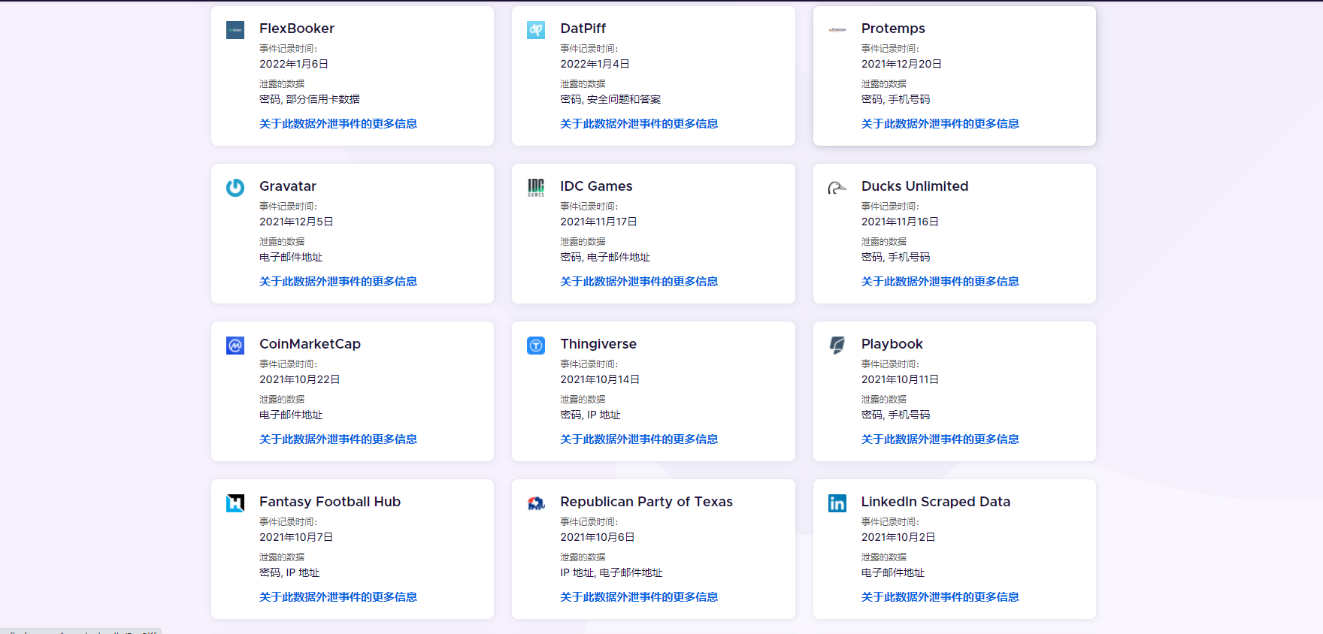
Task: Click the Playbook logo icon
Action: pos(837,346)
